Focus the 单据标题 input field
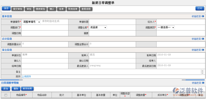Image resolution: width=206 pixels, height=99 pixels. click(x=112, y=22)
